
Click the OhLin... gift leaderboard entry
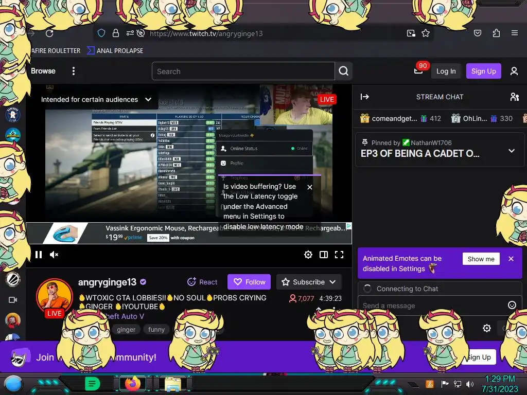tap(482, 118)
